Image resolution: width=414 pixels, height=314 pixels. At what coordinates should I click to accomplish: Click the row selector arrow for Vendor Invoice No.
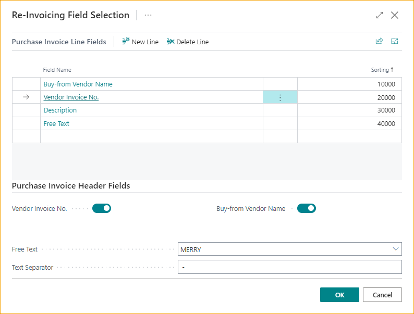26,97
